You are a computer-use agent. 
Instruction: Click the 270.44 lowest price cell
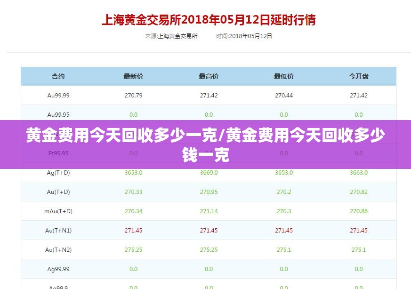(x=283, y=96)
